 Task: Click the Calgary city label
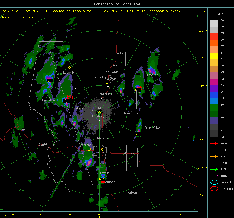101,152
